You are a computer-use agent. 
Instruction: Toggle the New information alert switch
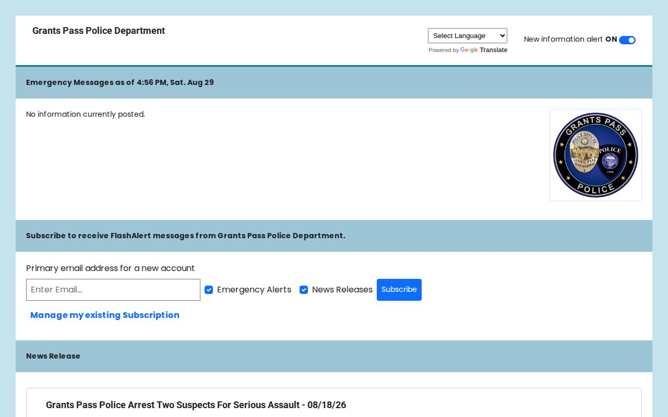(x=627, y=40)
